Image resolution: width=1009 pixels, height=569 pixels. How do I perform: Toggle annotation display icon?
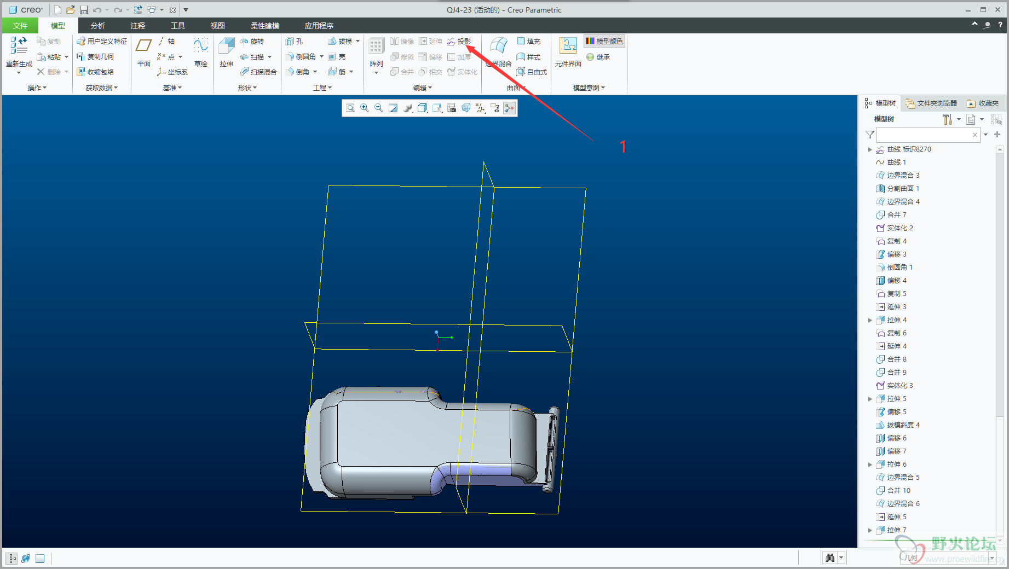495,108
